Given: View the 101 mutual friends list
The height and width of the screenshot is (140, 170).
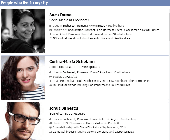Looking at the screenshot, I should (x=64, y=85).
